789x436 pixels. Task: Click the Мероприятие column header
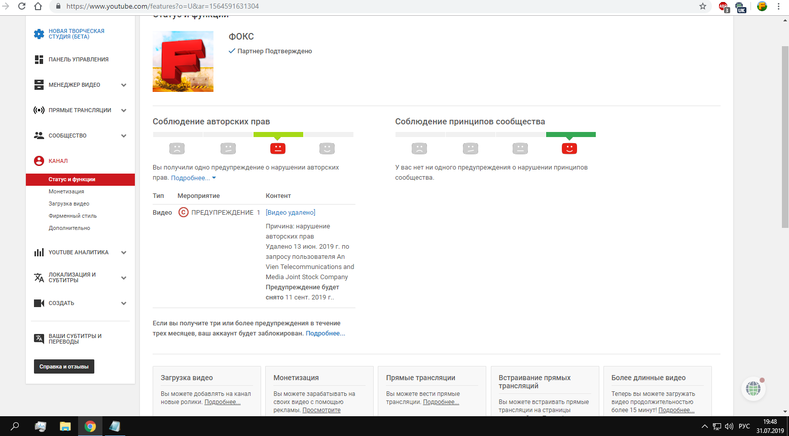pyautogui.click(x=199, y=196)
